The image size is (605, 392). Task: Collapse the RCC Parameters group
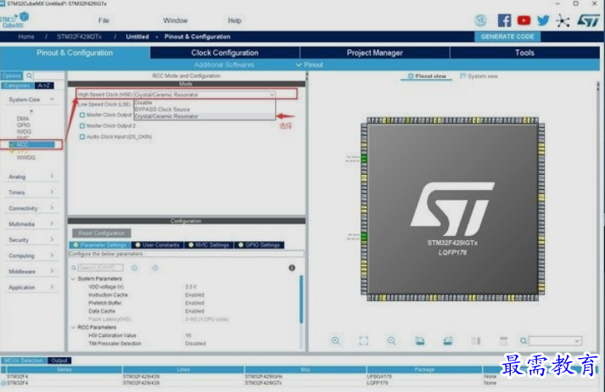(73, 328)
